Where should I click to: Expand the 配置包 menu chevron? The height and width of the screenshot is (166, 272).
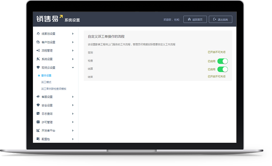[x=73, y=139]
